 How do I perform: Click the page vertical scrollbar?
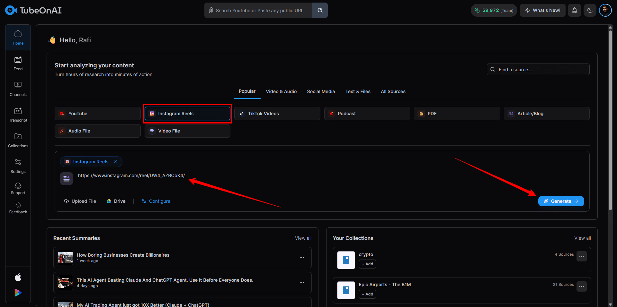point(610,120)
